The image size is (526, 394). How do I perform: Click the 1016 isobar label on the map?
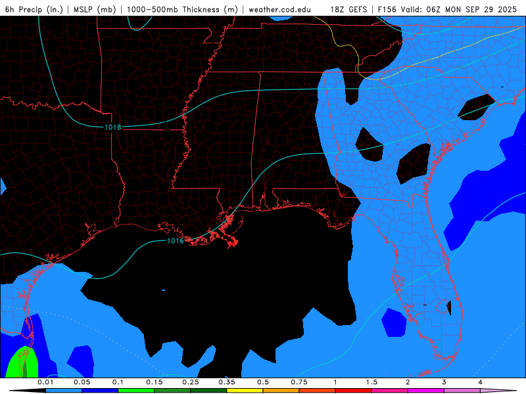coord(176,240)
